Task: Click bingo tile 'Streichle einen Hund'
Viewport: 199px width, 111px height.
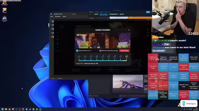Action: pos(184,86)
